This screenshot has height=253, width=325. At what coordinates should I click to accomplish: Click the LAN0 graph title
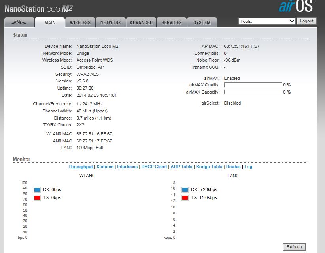coord(233,176)
